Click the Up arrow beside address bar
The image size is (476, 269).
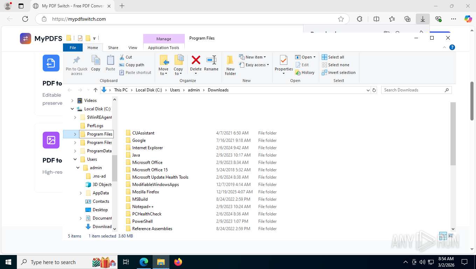[x=95, y=90]
